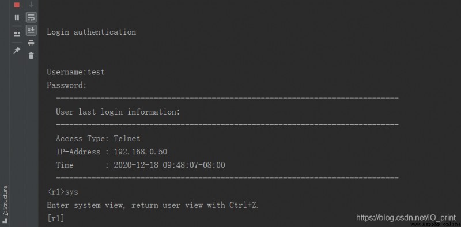461x227 pixels.
Task: Pause the console output
Action: coord(17,18)
